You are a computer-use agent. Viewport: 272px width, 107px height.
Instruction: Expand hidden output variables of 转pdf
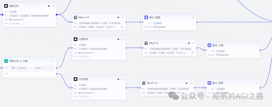pyautogui.click(x=193, y=53)
